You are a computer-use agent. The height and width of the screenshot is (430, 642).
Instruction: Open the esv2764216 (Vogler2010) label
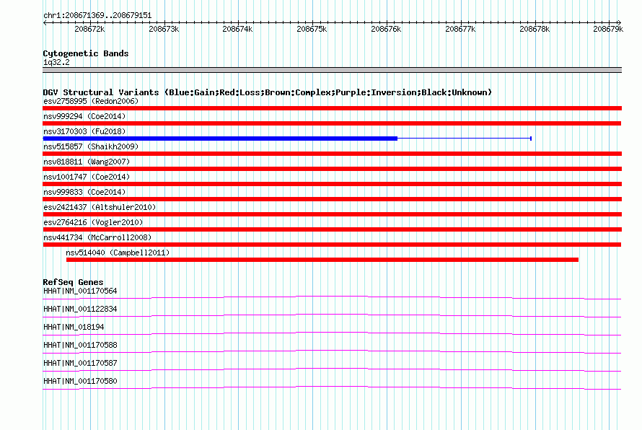click(93, 222)
